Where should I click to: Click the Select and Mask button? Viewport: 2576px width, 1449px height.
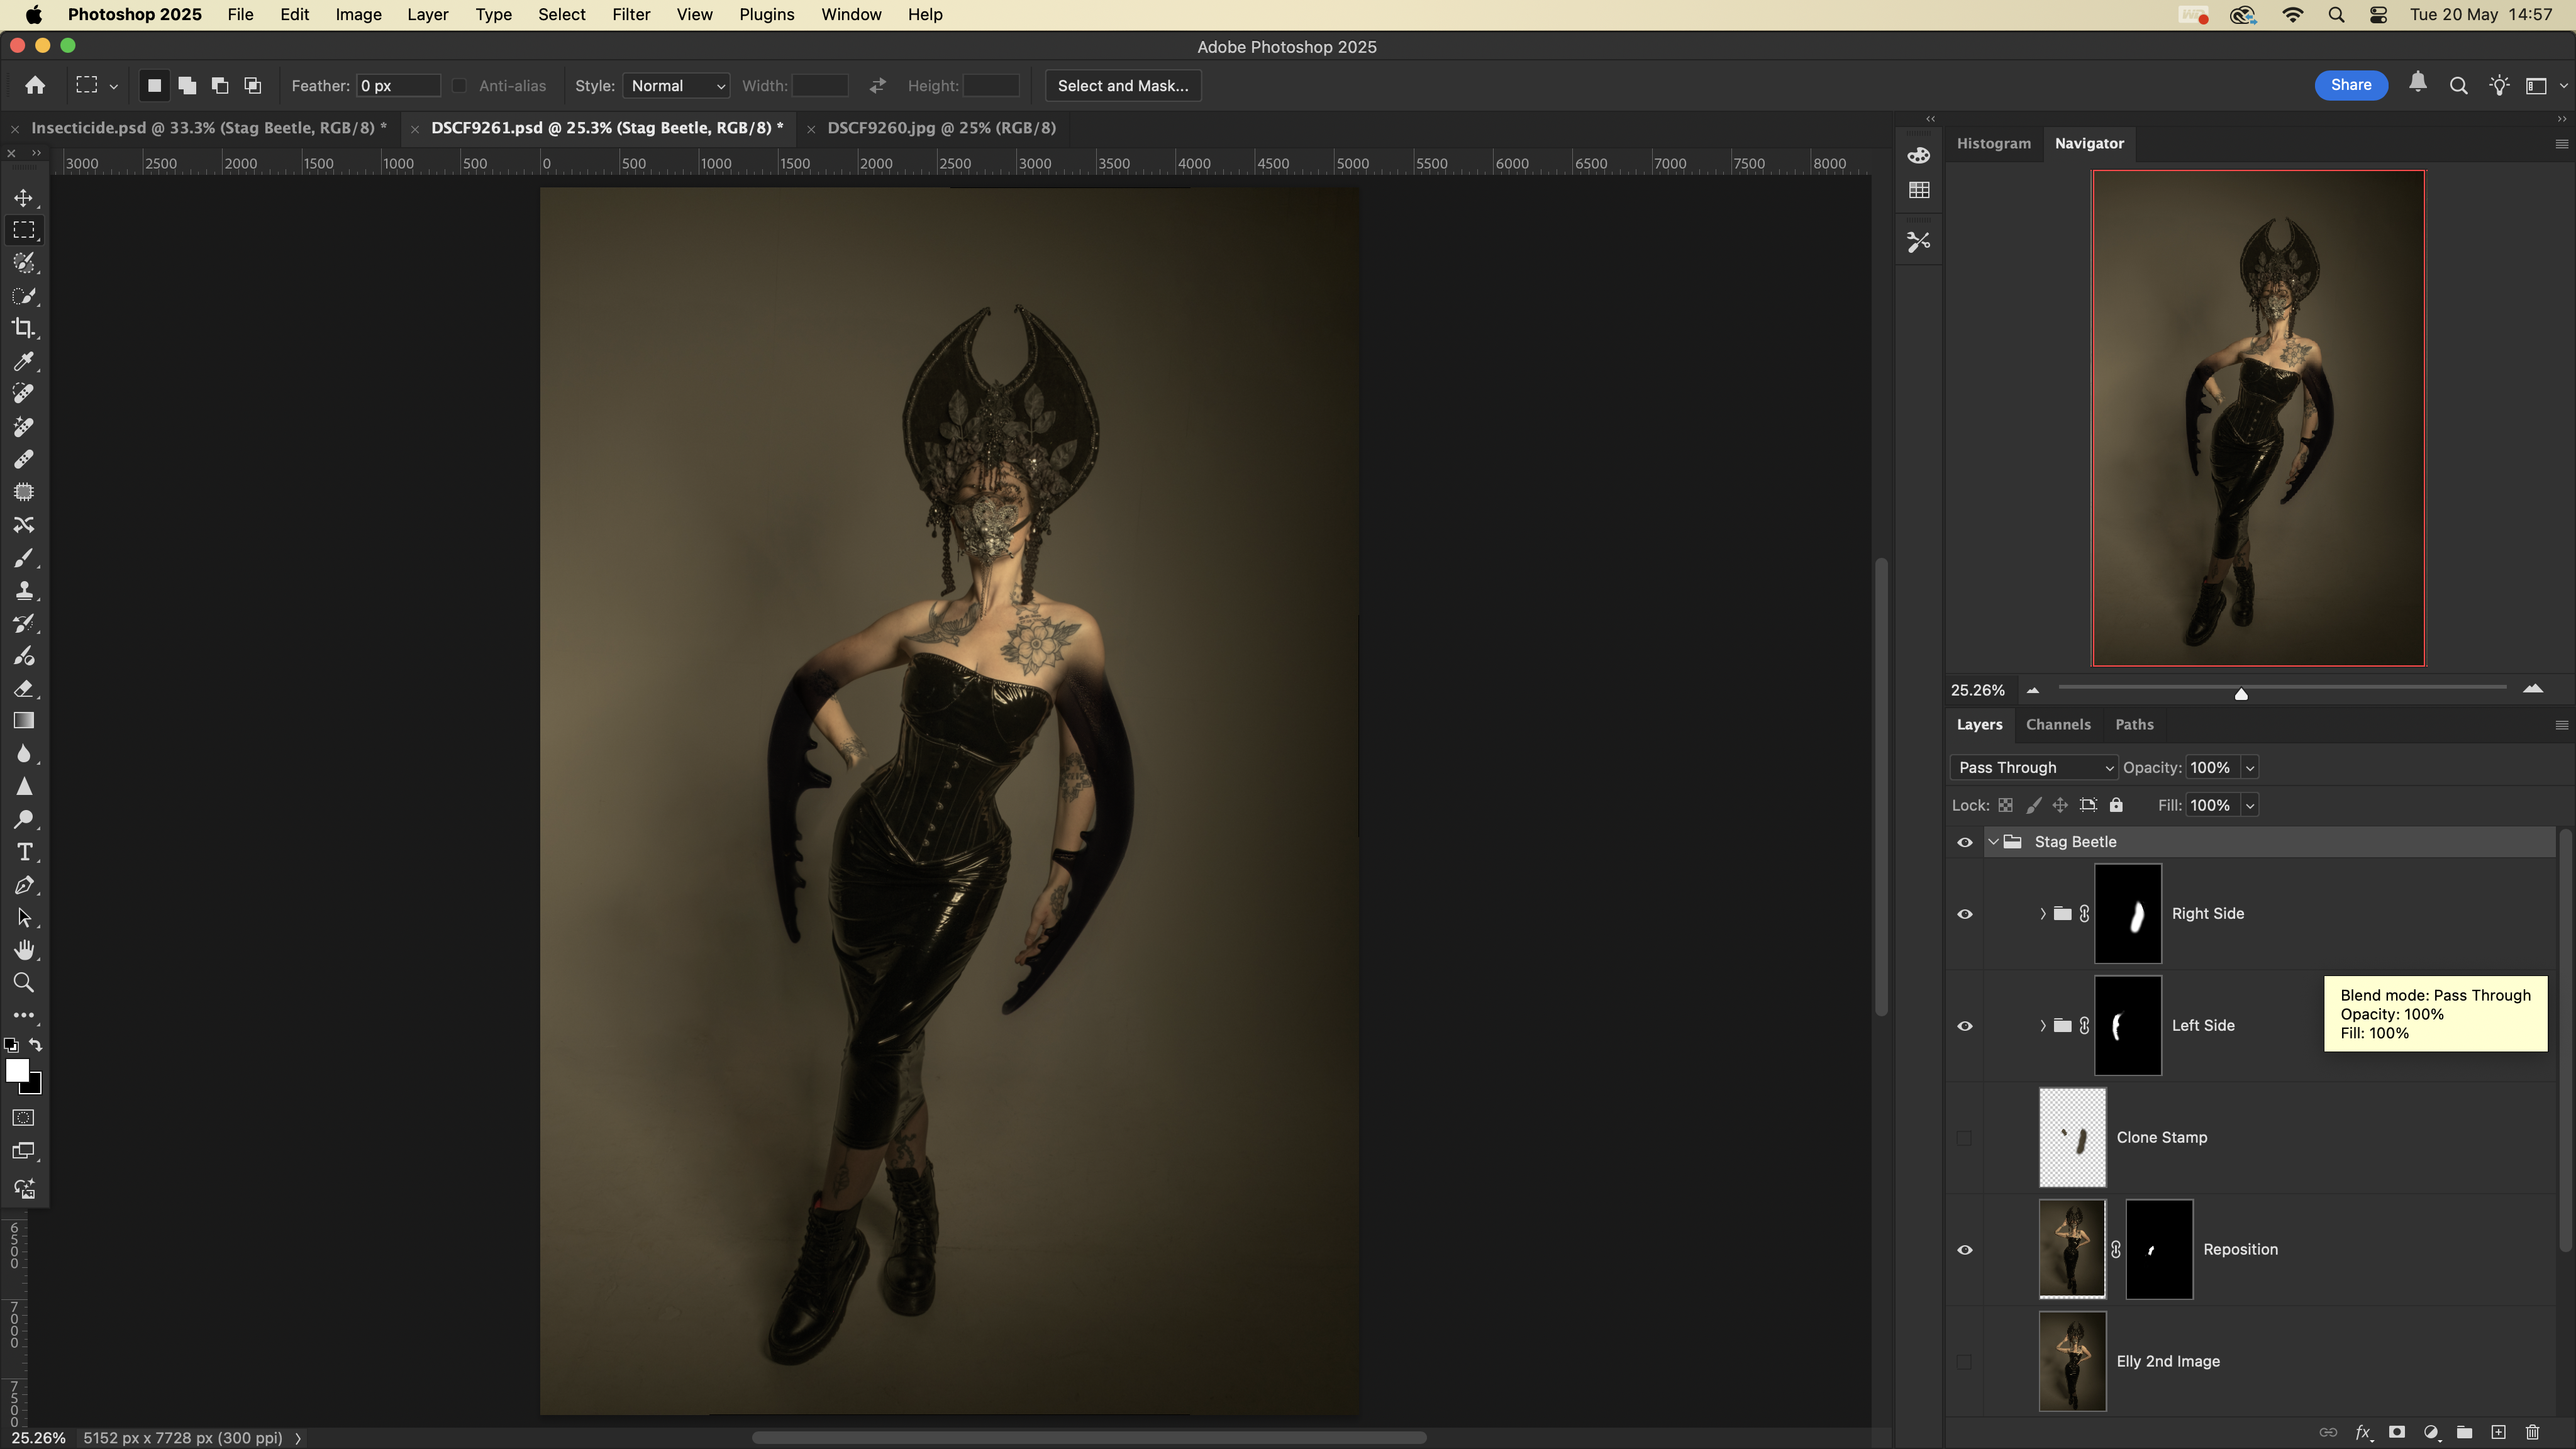pos(1122,86)
